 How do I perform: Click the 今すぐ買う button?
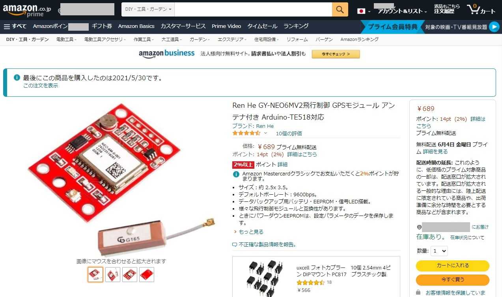(453, 280)
